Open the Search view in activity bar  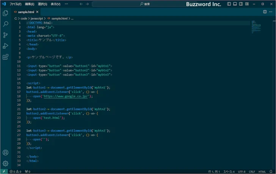(5, 24)
